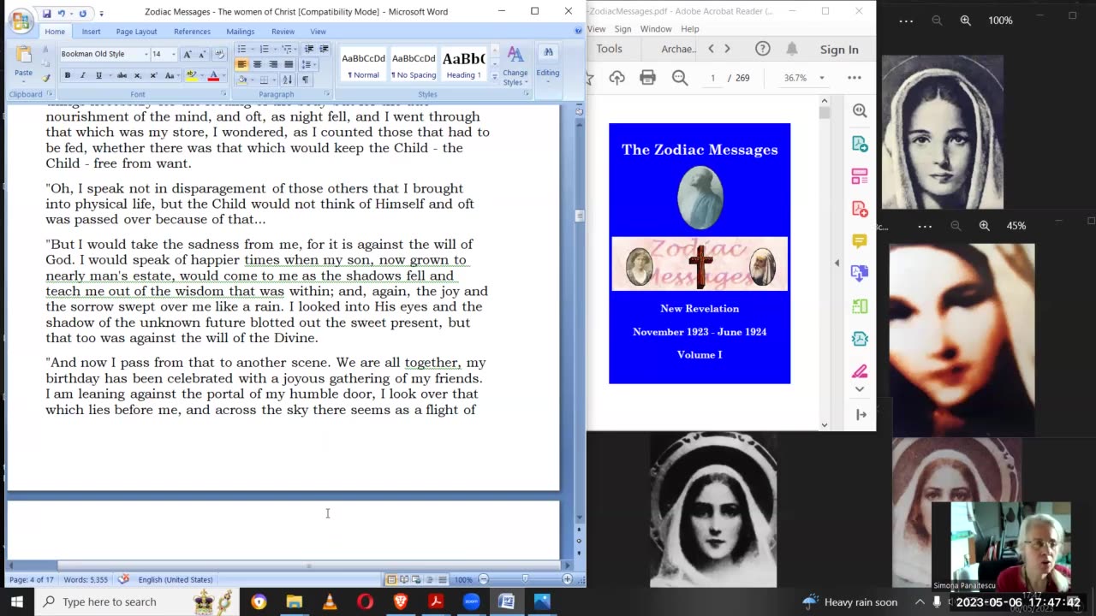Screen dimensions: 1096x616
Task: Decrease paragraph indent
Action: click(309, 49)
